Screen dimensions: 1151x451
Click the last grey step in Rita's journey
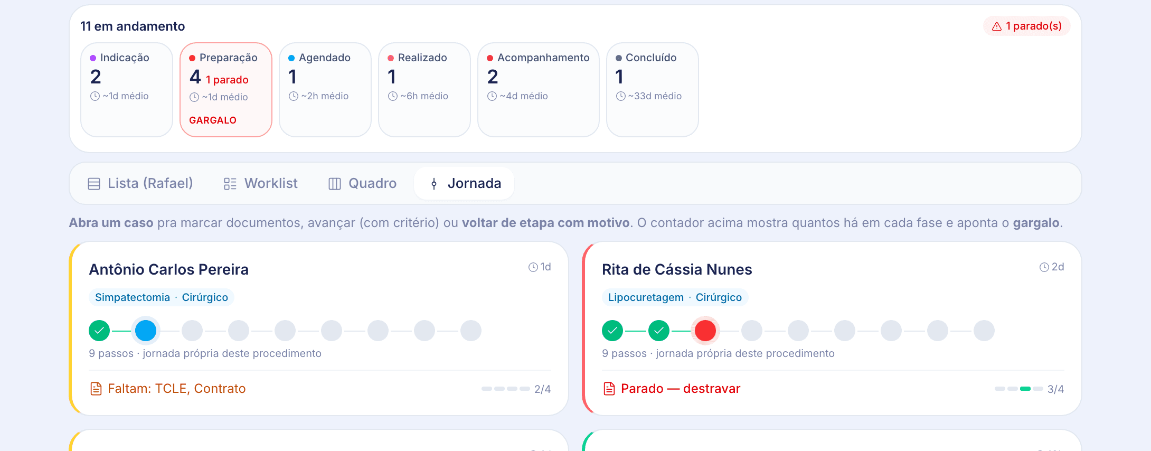[984, 331]
